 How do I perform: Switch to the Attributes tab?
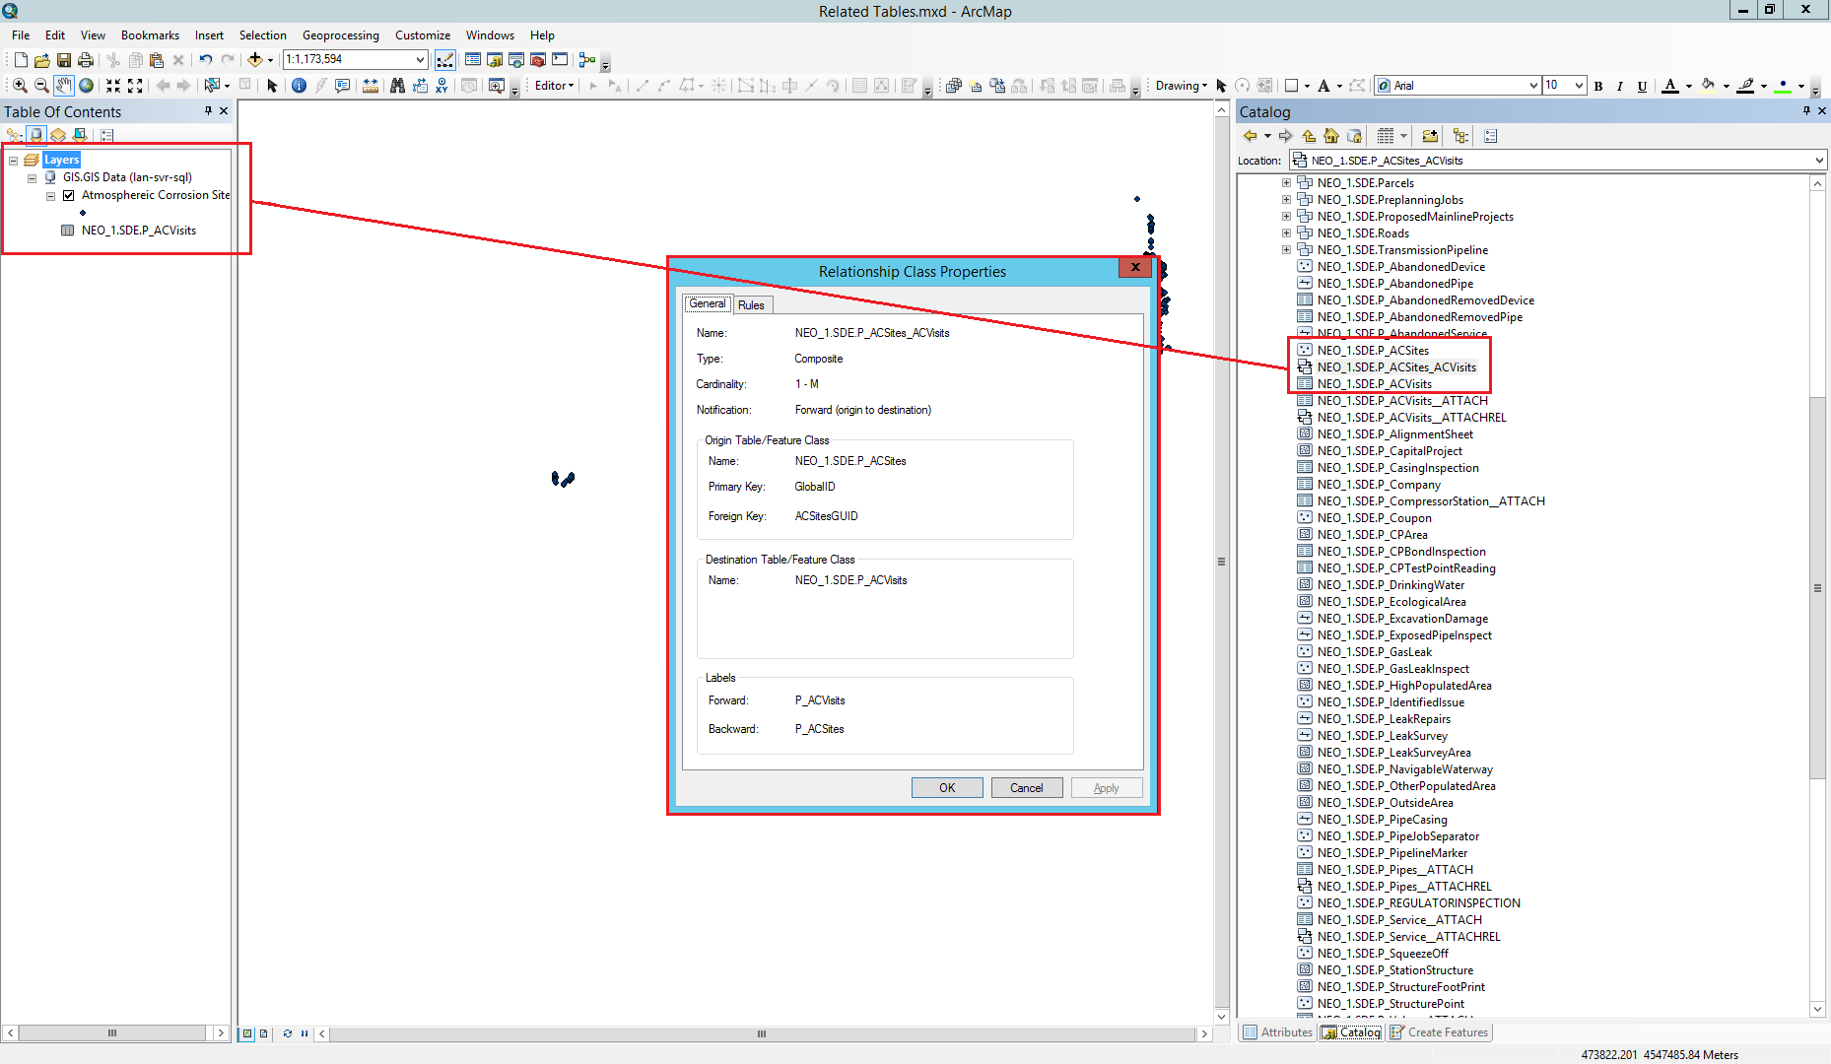(x=1277, y=1031)
